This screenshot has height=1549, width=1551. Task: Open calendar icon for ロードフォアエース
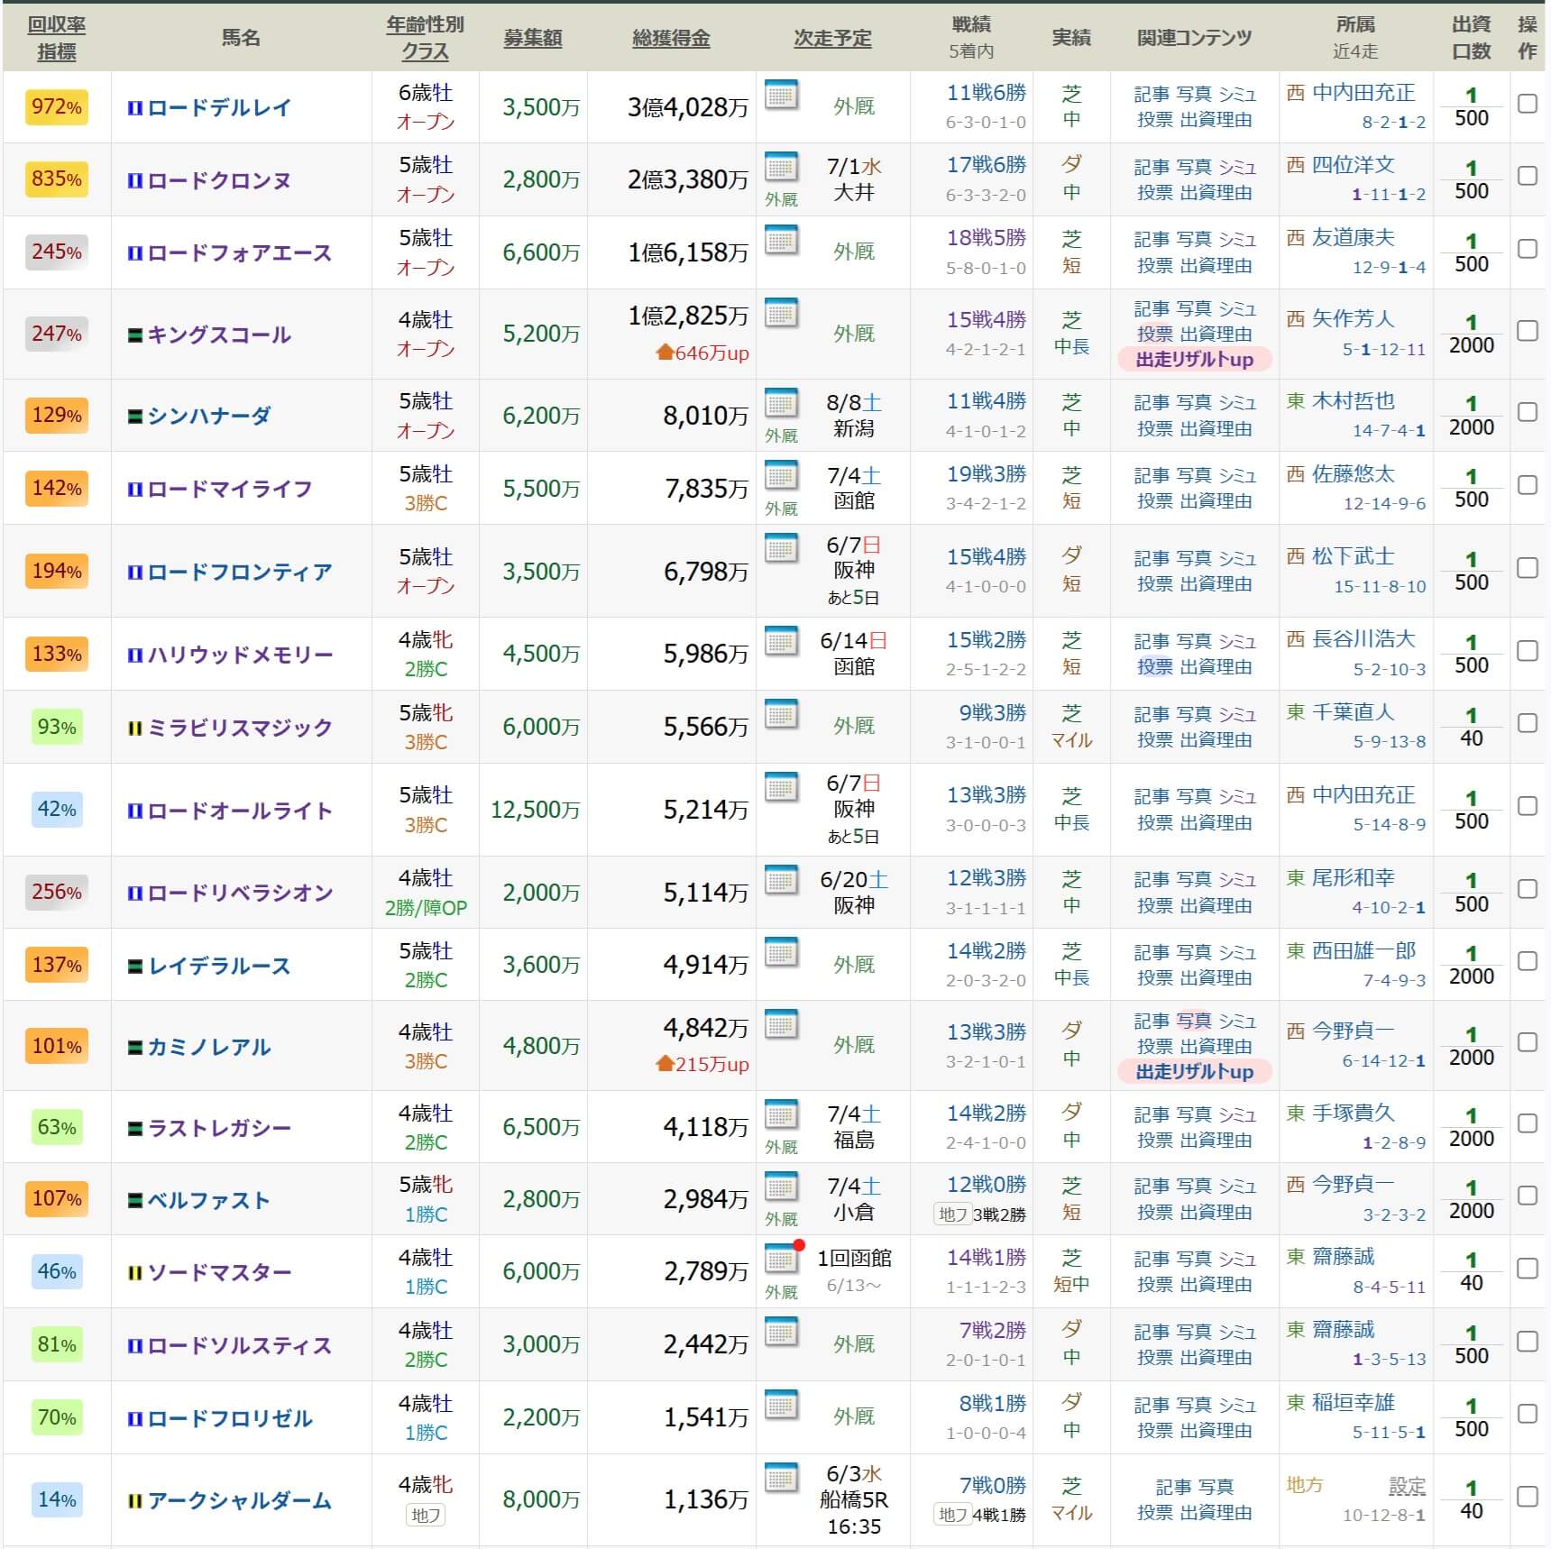tap(781, 240)
